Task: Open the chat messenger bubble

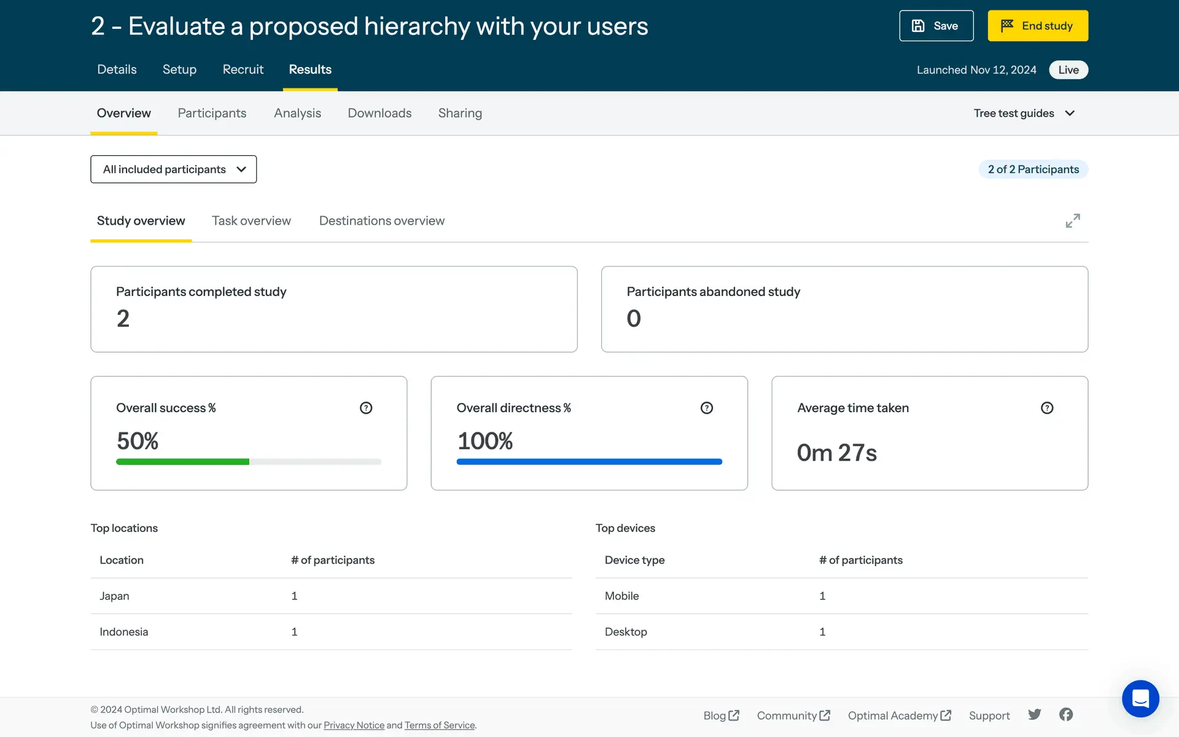Action: [x=1140, y=698]
